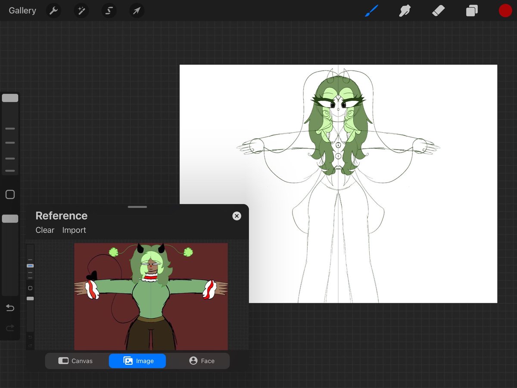Screen dimensions: 517x388
Task: Select the Smudge tool
Action: 405,11
